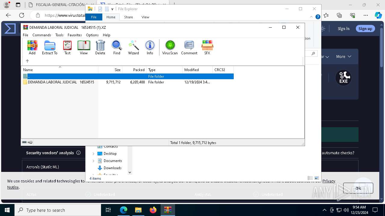Sort archive list by Packed column
The width and height of the screenshot is (385, 216).
click(x=134, y=70)
